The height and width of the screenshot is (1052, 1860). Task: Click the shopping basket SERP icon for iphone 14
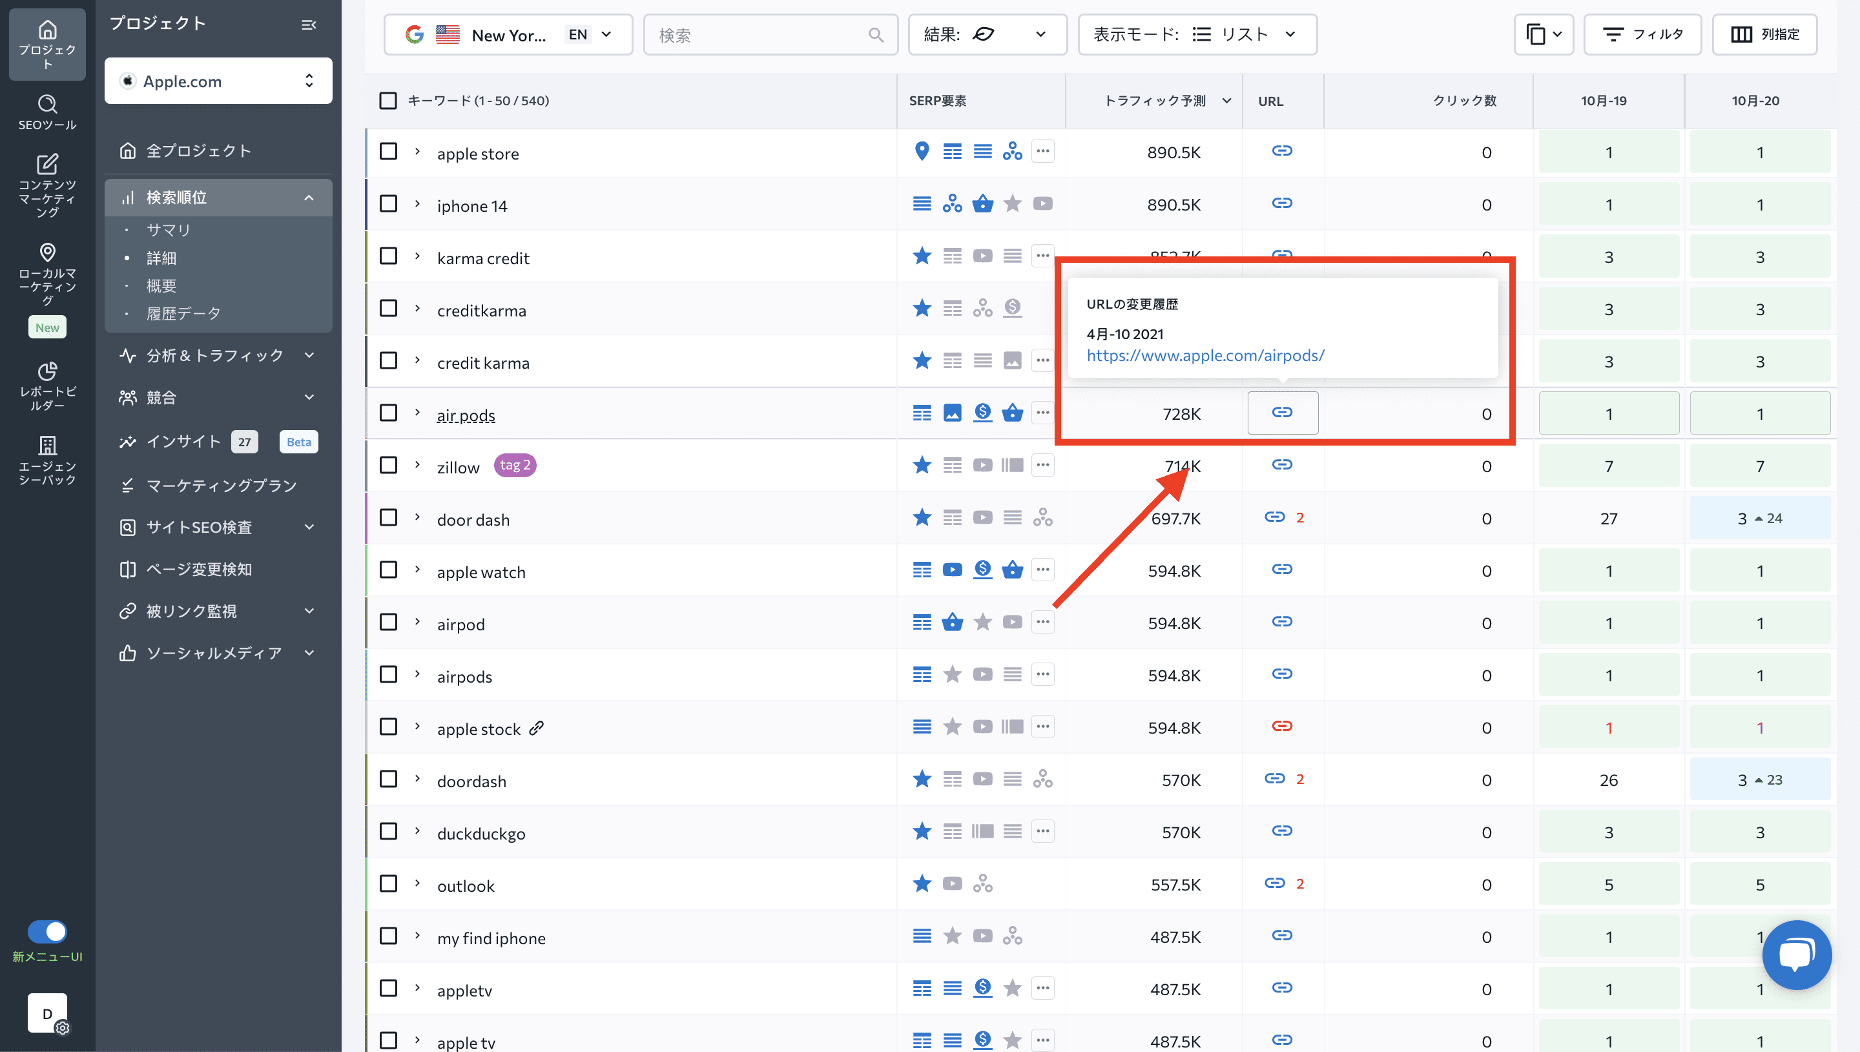click(x=982, y=204)
